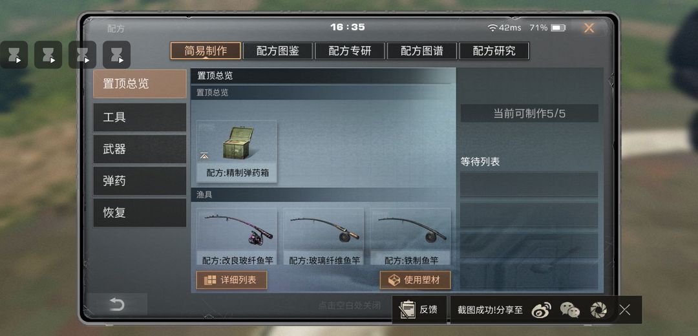
Task: Click the back arrow at bottom left
Action: [x=117, y=305]
